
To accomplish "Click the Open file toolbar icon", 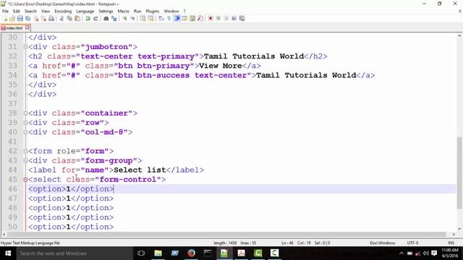I will (12, 19).
